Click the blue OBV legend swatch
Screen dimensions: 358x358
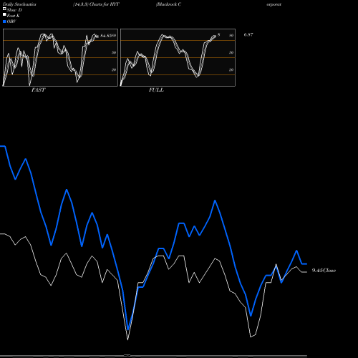coord(4,21)
